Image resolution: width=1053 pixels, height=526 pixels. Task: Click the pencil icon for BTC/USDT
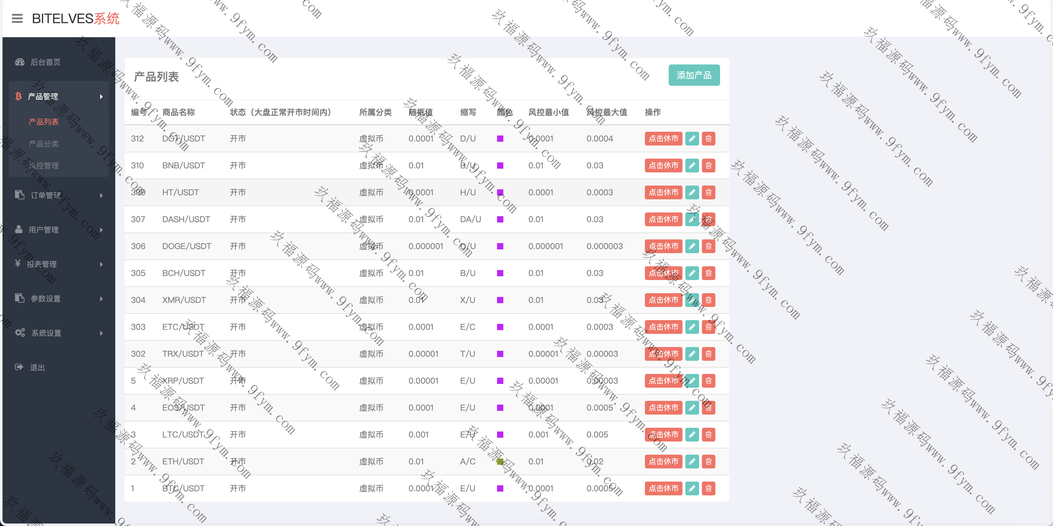pos(692,488)
